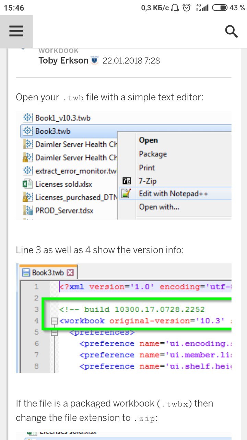The width and height of the screenshot is (247, 440).
Task: Click the ui.member preference line
Action: click(155, 355)
